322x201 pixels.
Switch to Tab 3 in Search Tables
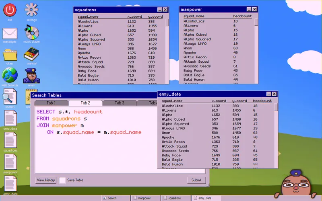(120, 103)
